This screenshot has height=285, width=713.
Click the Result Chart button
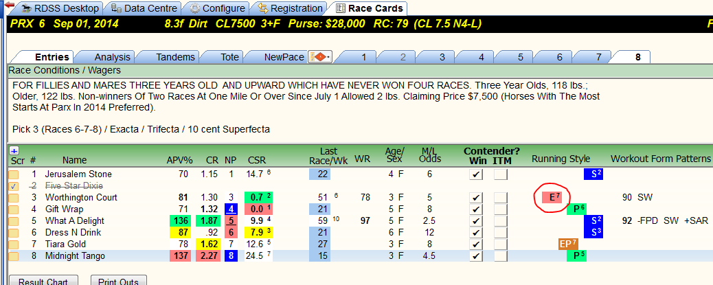(x=44, y=280)
